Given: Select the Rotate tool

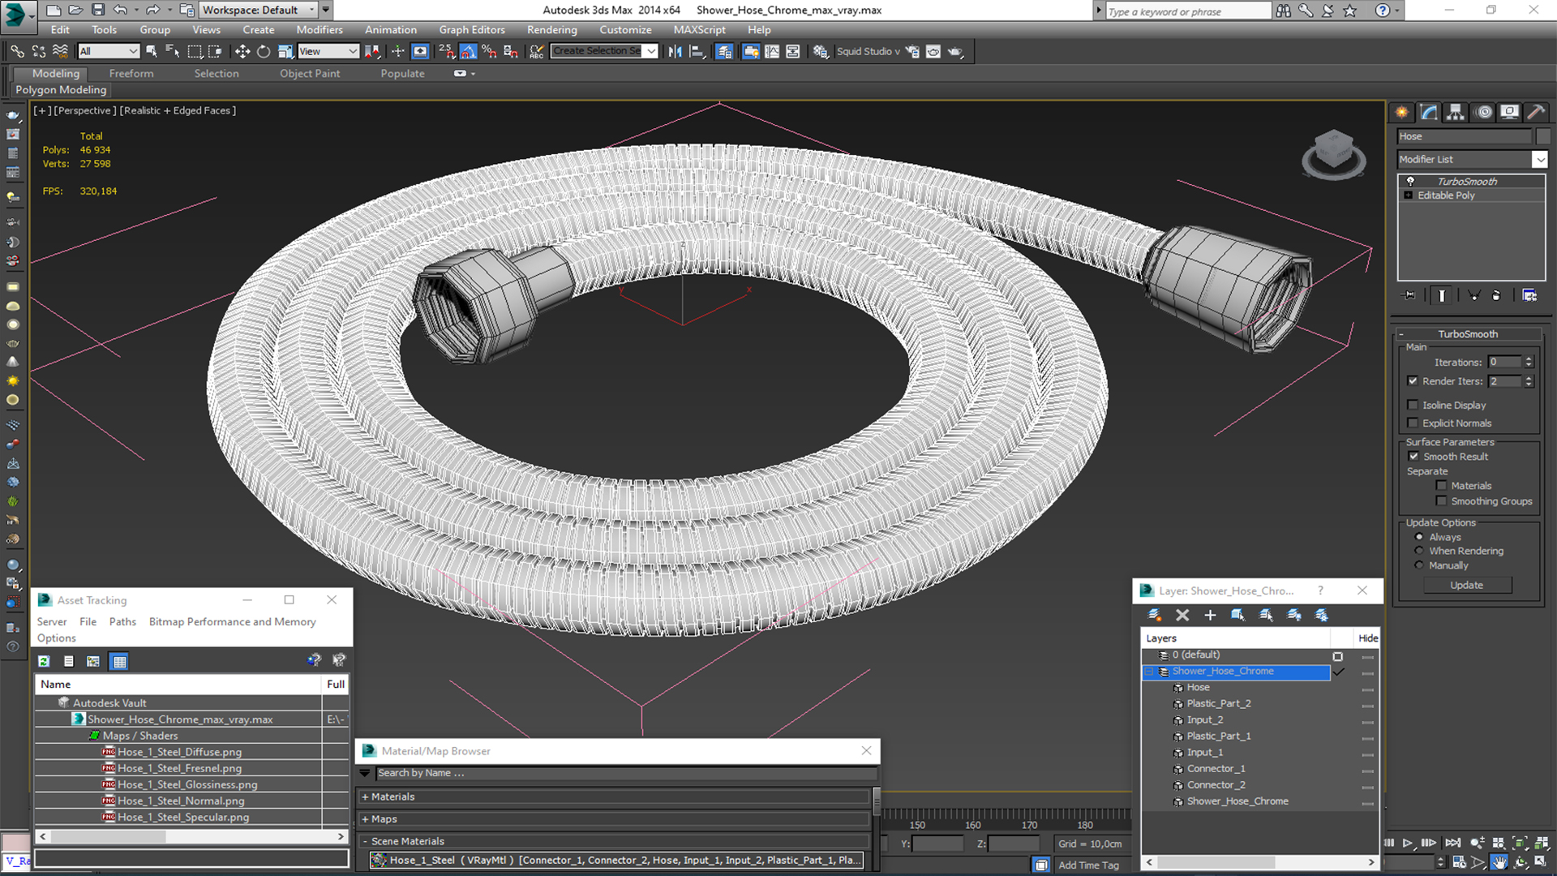Looking at the screenshot, I should tap(264, 51).
